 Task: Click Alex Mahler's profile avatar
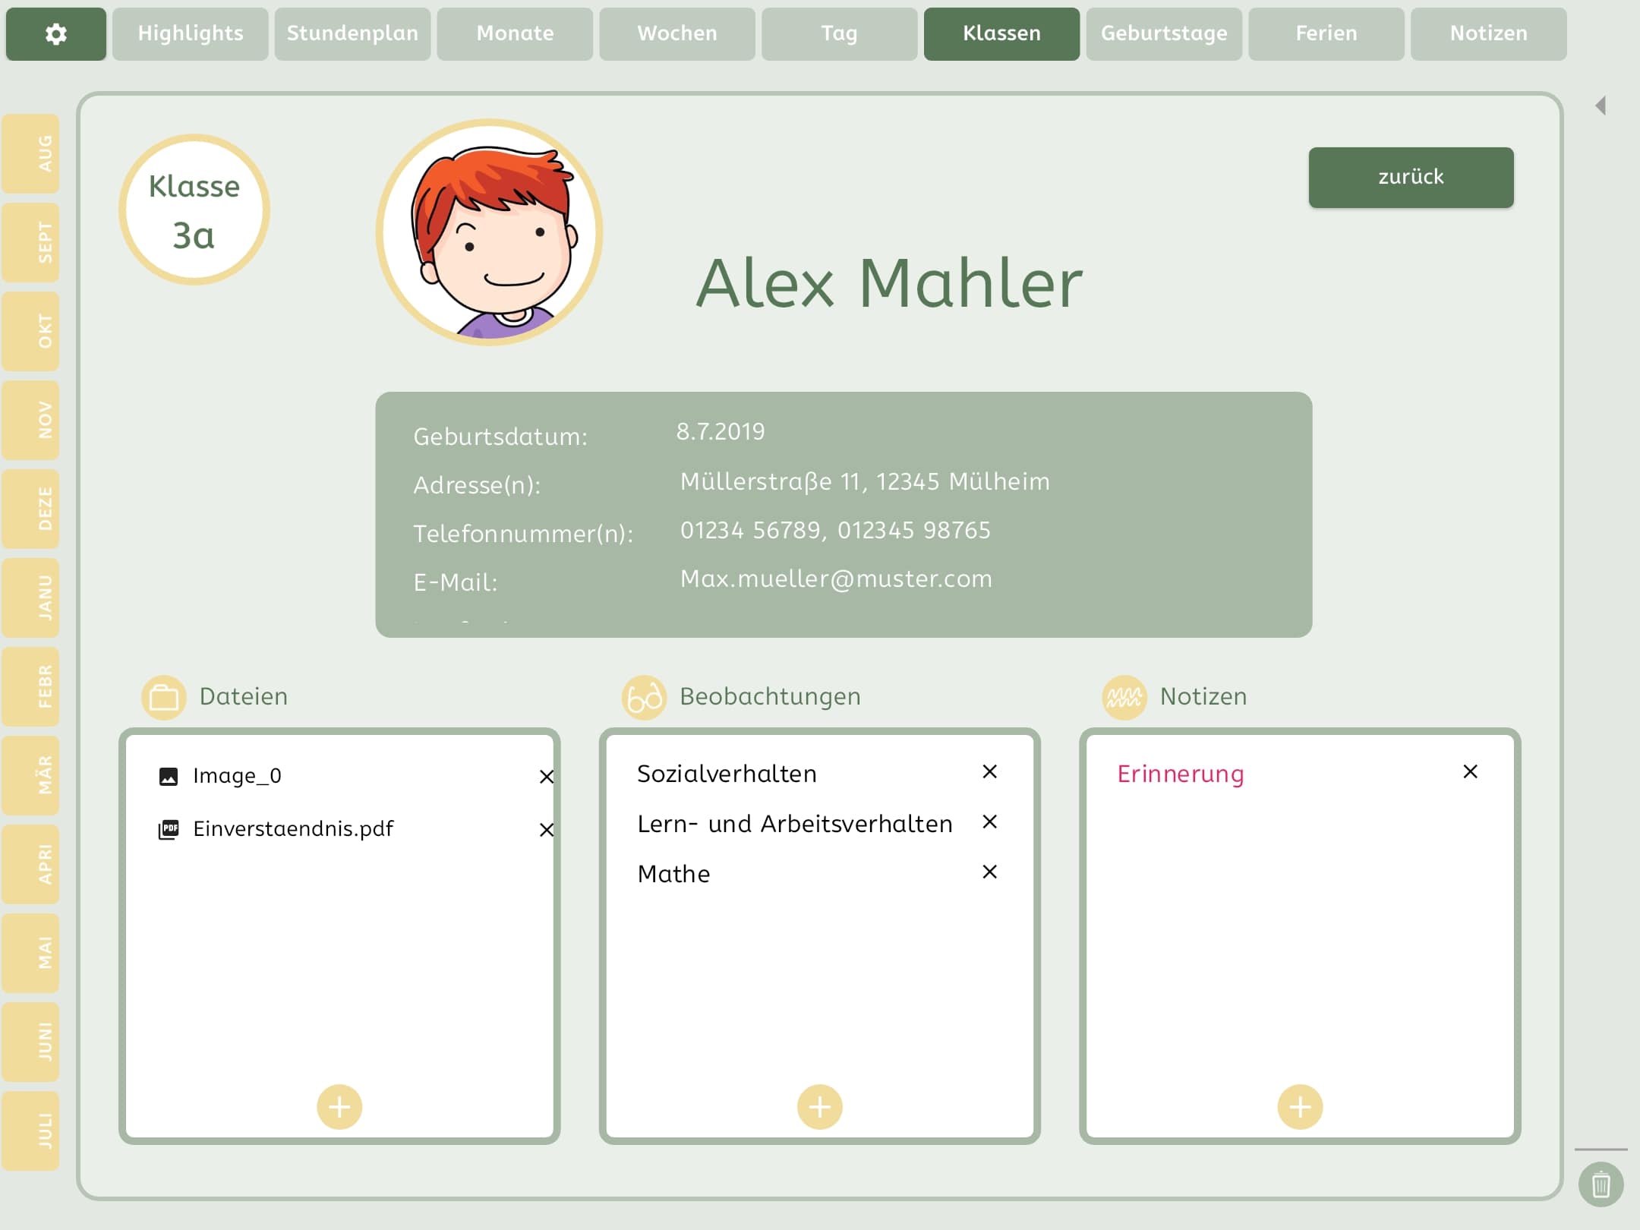pos(489,235)
